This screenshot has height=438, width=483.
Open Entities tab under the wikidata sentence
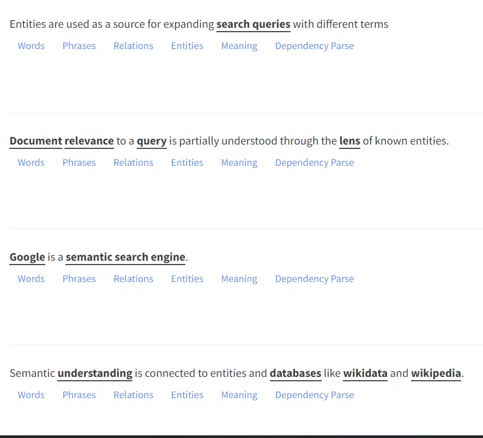187,395
